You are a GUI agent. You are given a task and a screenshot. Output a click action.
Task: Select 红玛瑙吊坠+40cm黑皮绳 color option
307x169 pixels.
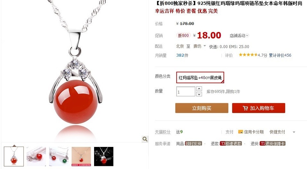[200, 77]
